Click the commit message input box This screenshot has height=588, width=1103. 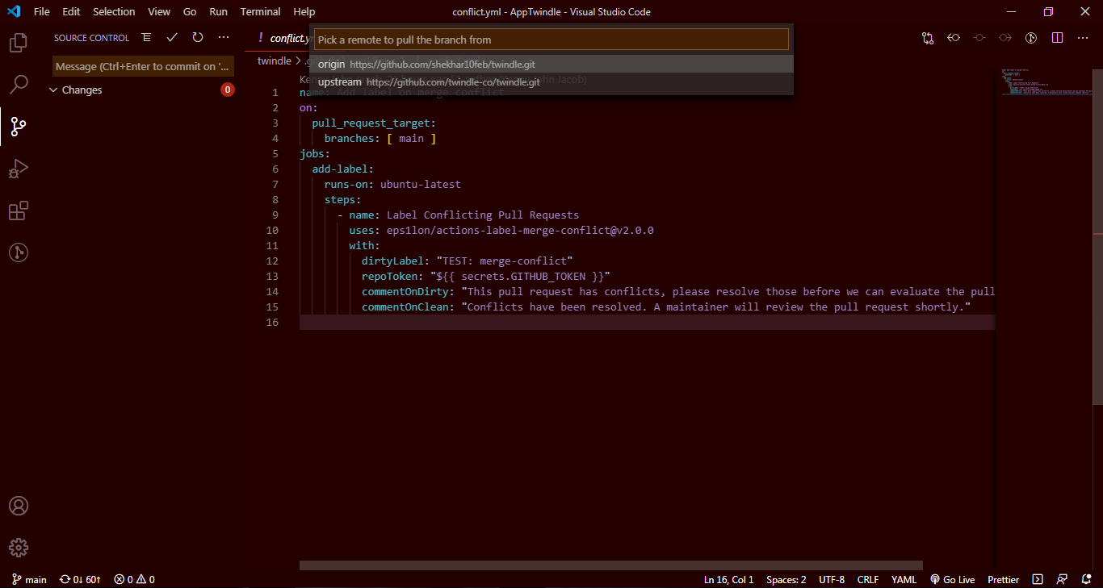tap(144, 66)
